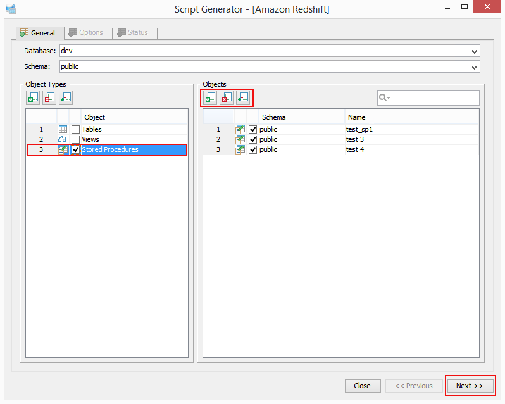This screenshot has height=404, width=505.
Task: Click the objects search input field
Action: [x=428, y=98]
